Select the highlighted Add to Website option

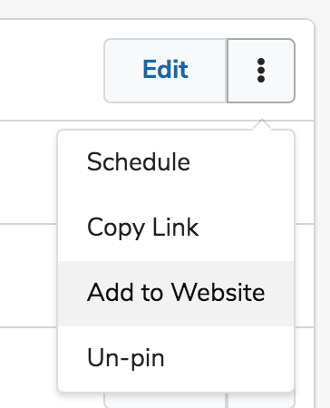176,293
